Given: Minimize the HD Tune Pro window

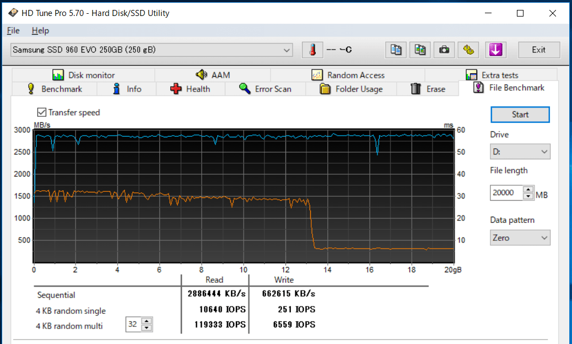Looking at the screenshot, I should (x=488, y=13).
